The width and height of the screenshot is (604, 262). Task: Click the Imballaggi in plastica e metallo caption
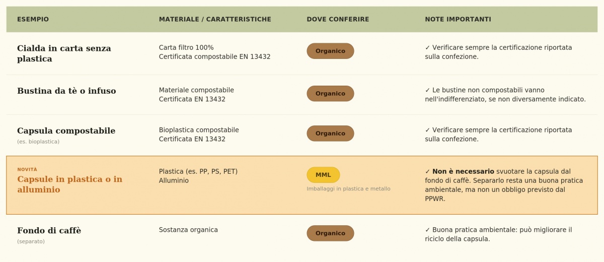(x=348, y=189)
